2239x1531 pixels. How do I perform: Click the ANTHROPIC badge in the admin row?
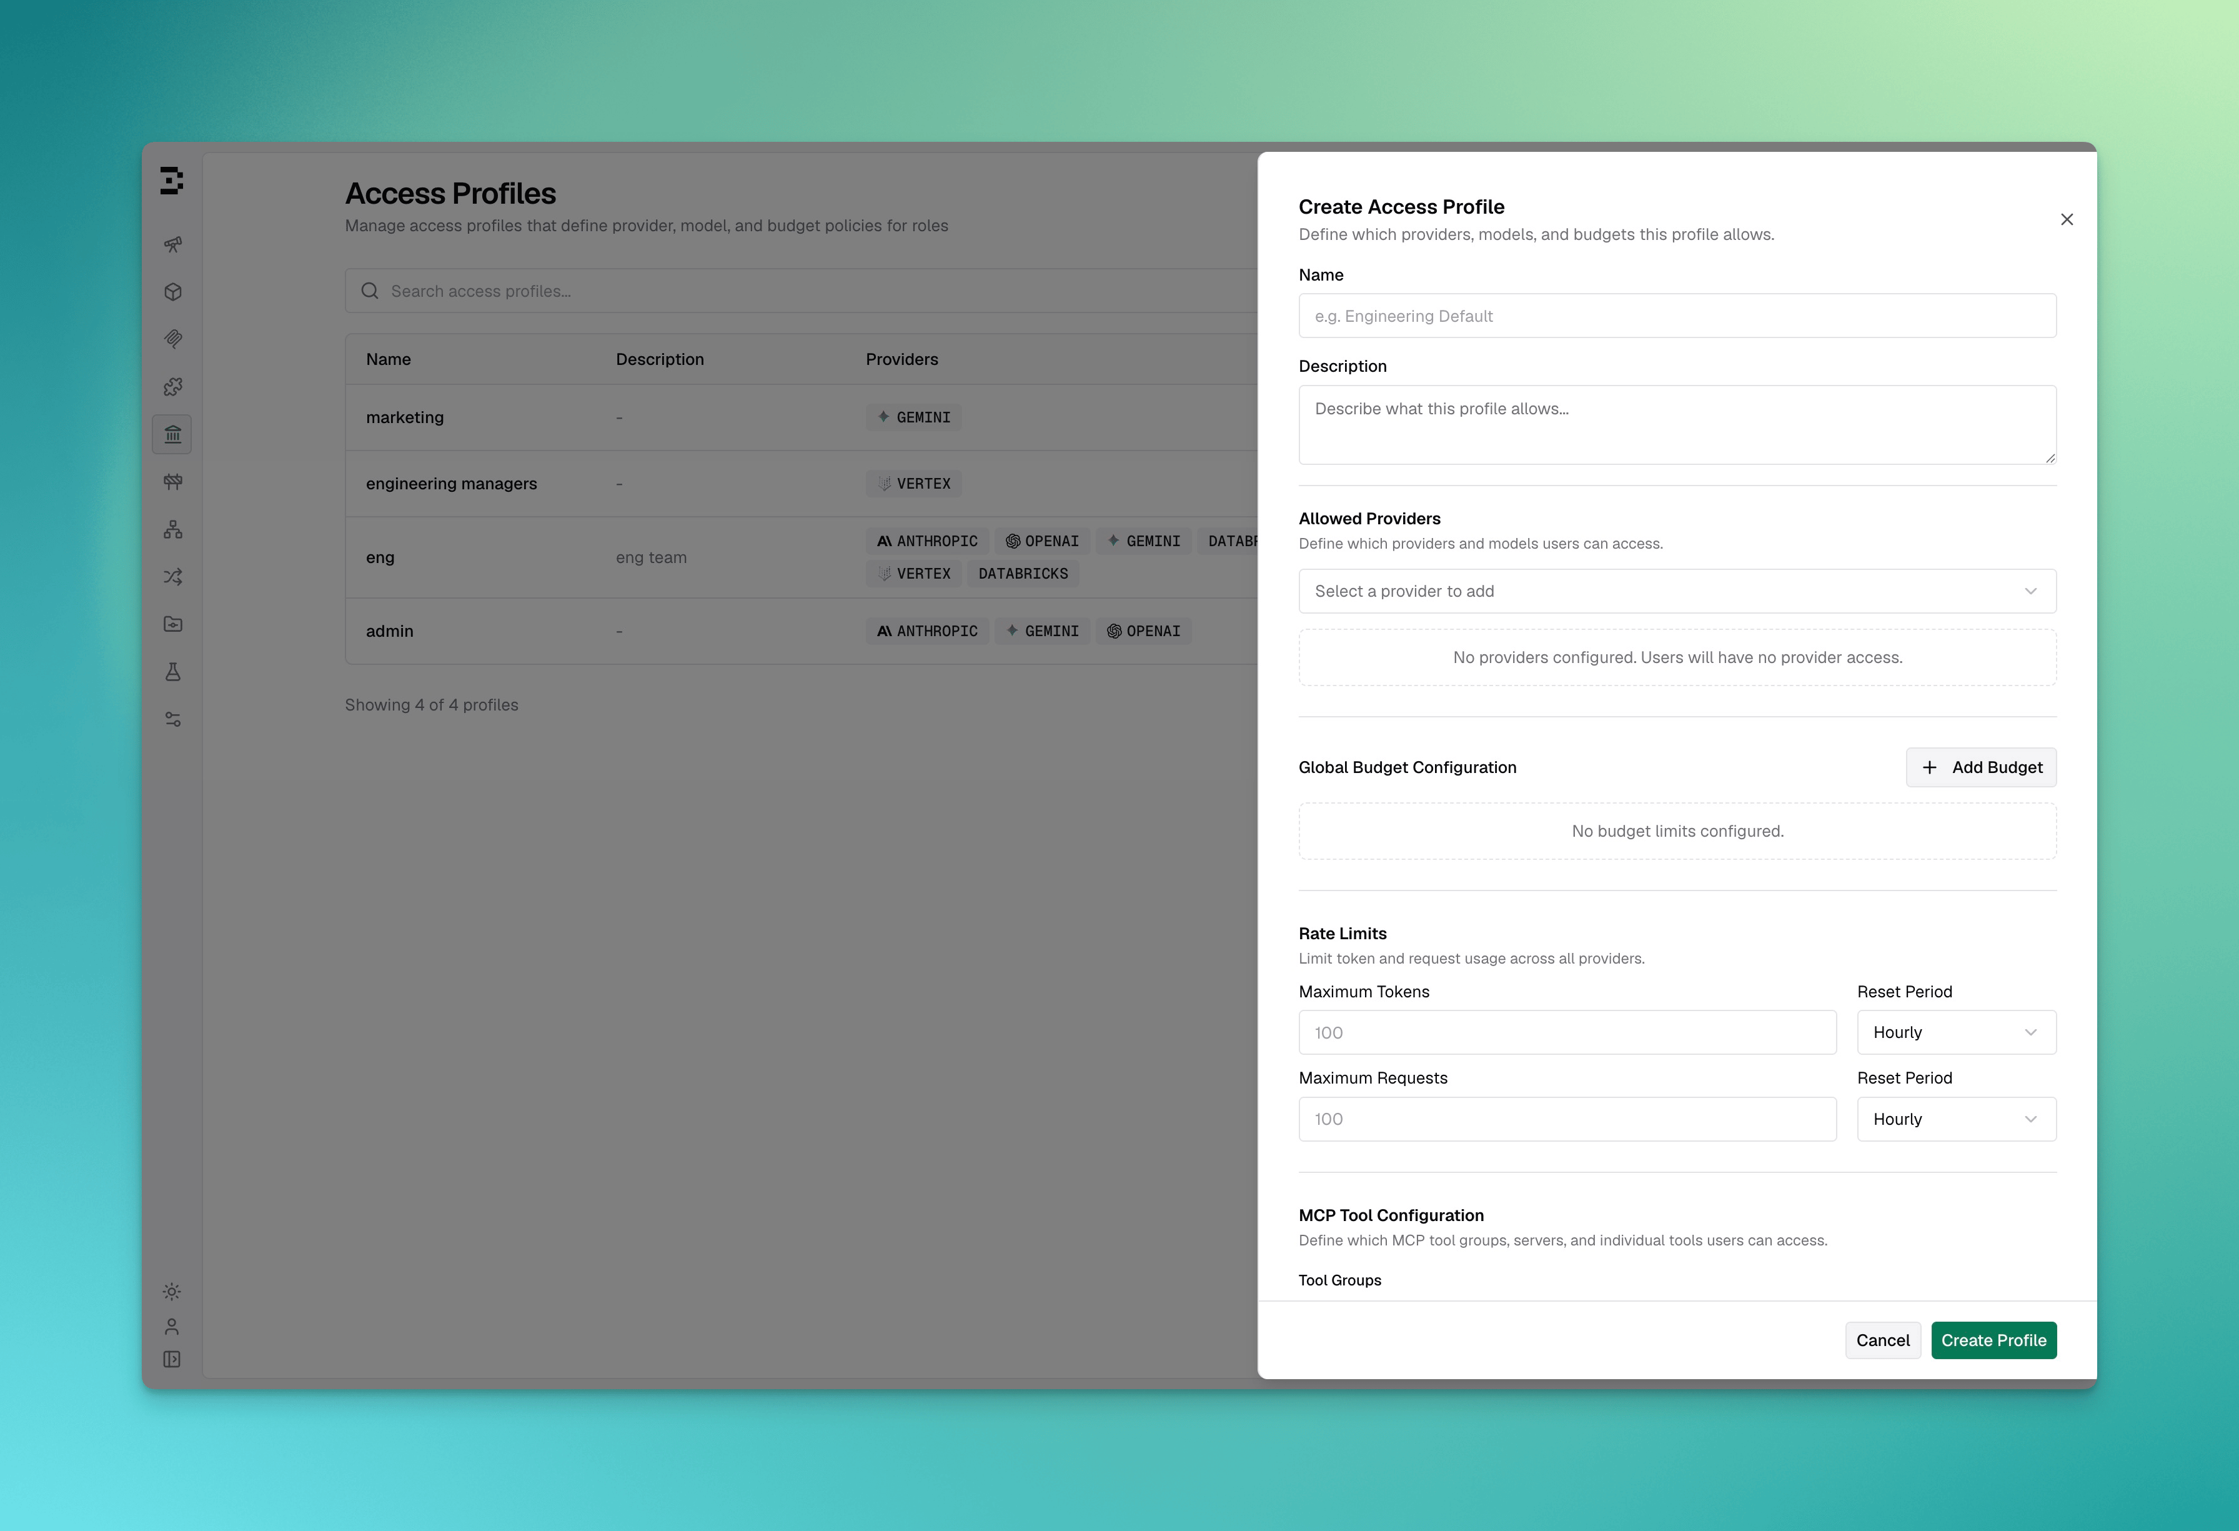point(927,631)
